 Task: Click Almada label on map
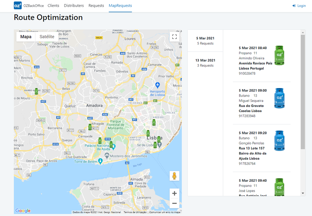coord(136,179)
